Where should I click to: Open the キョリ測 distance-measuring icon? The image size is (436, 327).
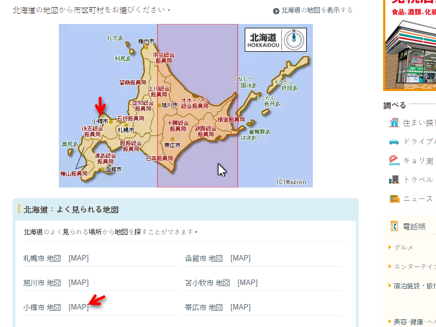pyautogui.click(x=394, y=160)
